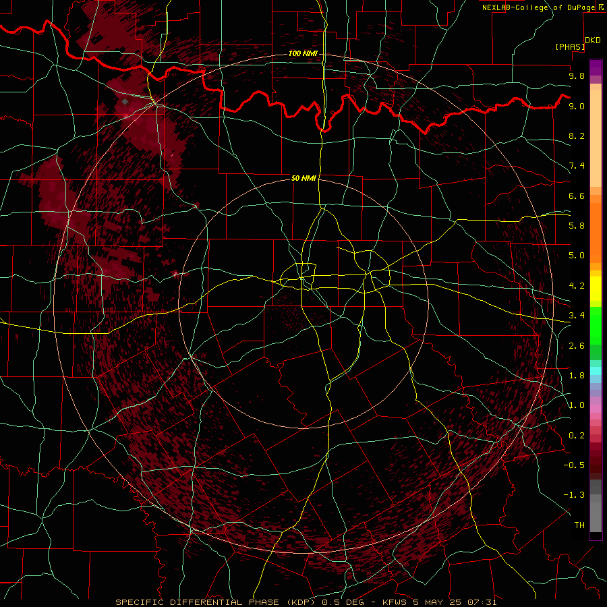Click the 1.8 value on the scale
The width and height of the screenshot is (607, 607).
click(577, 376)
